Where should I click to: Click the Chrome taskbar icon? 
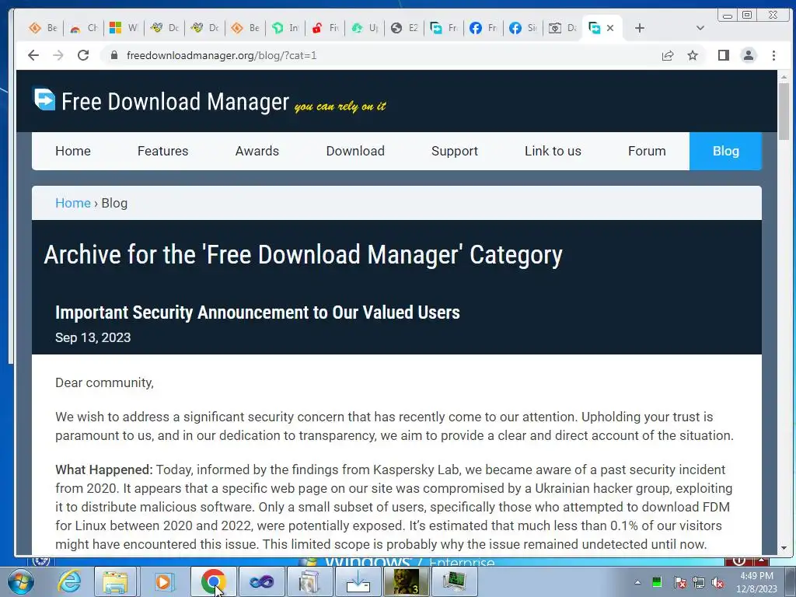tap(213, 581)
